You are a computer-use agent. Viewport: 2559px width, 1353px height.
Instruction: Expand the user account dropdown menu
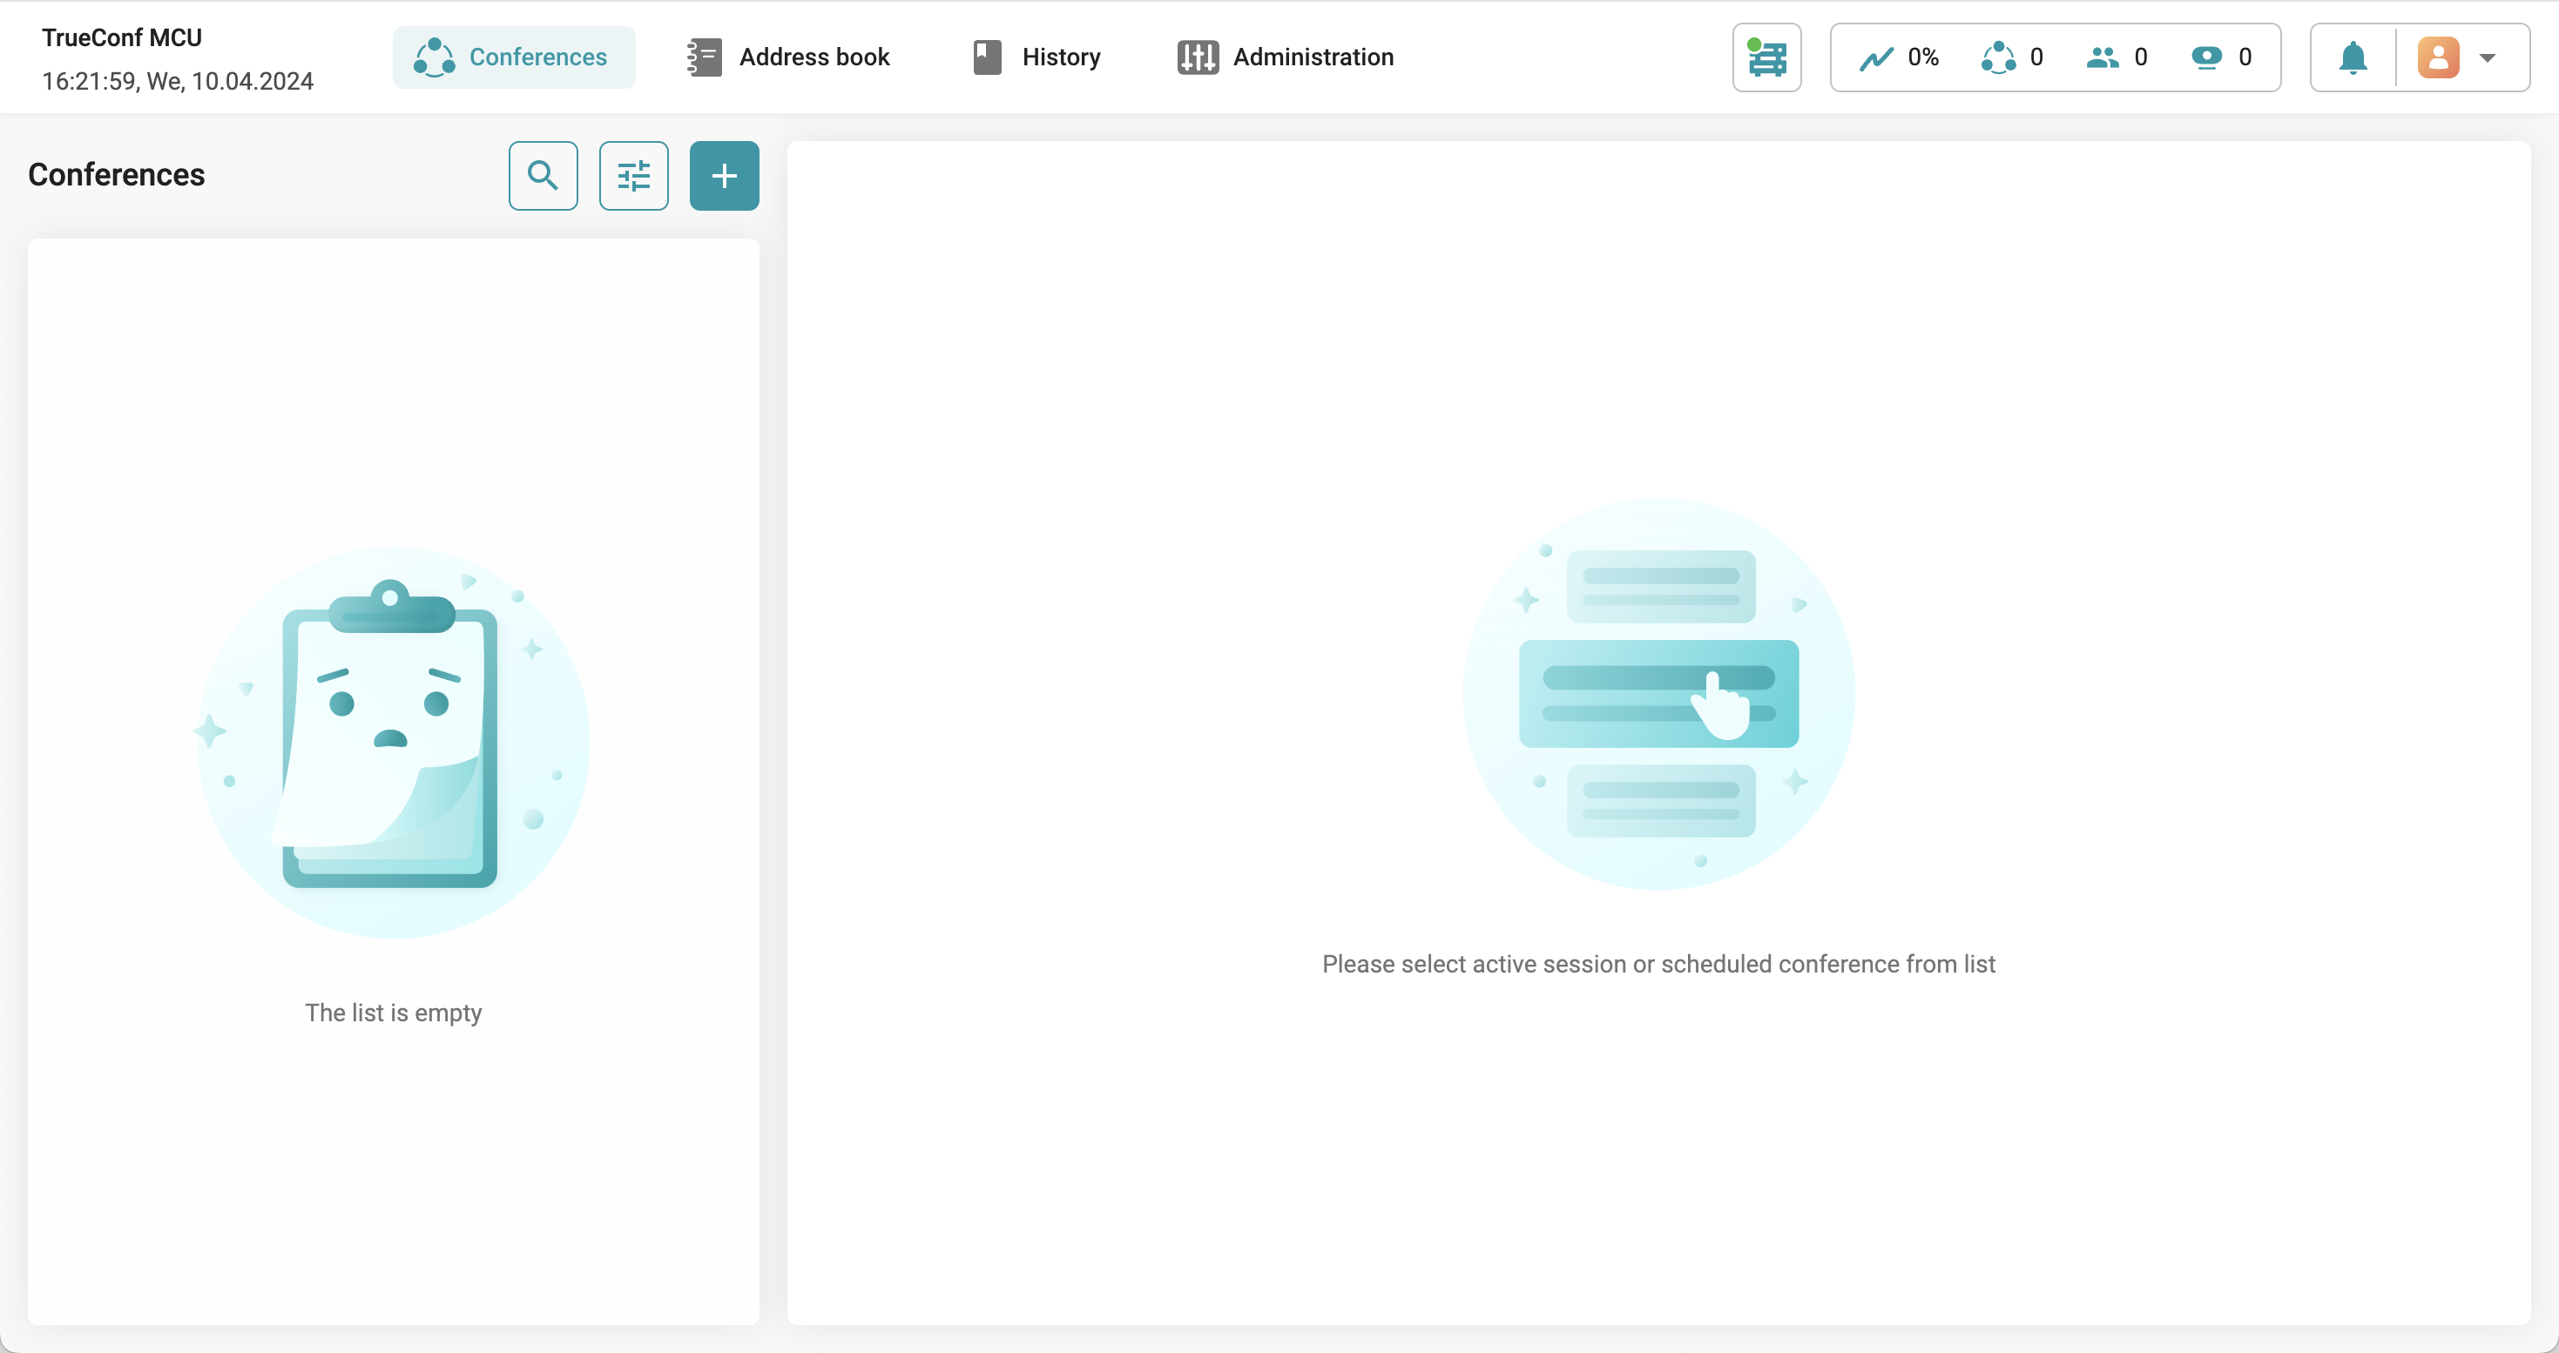click(x=2486, y=57)
